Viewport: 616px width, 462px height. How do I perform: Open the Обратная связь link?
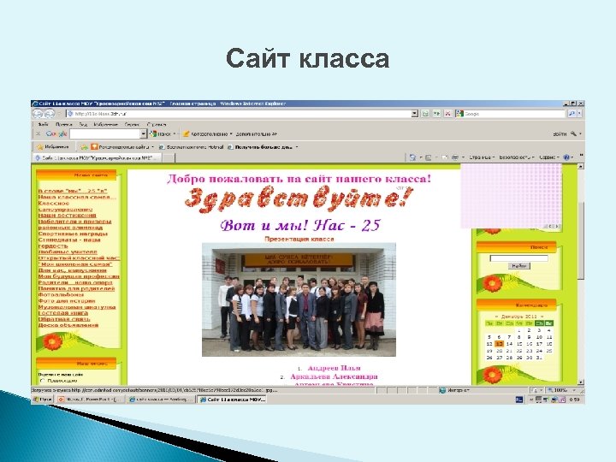tap(63, 319)
